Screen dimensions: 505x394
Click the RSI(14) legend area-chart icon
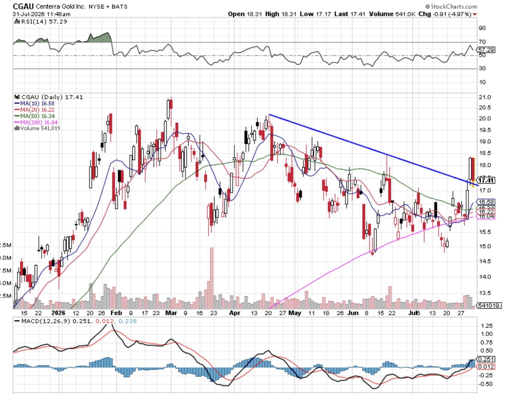click(17, 22)
